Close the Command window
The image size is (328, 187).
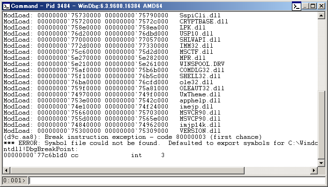[321, 6]
